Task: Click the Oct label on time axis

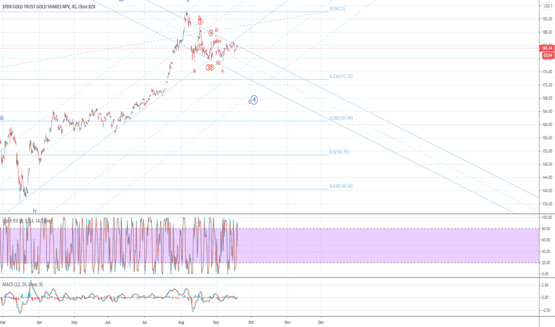Action: point(251,322)
